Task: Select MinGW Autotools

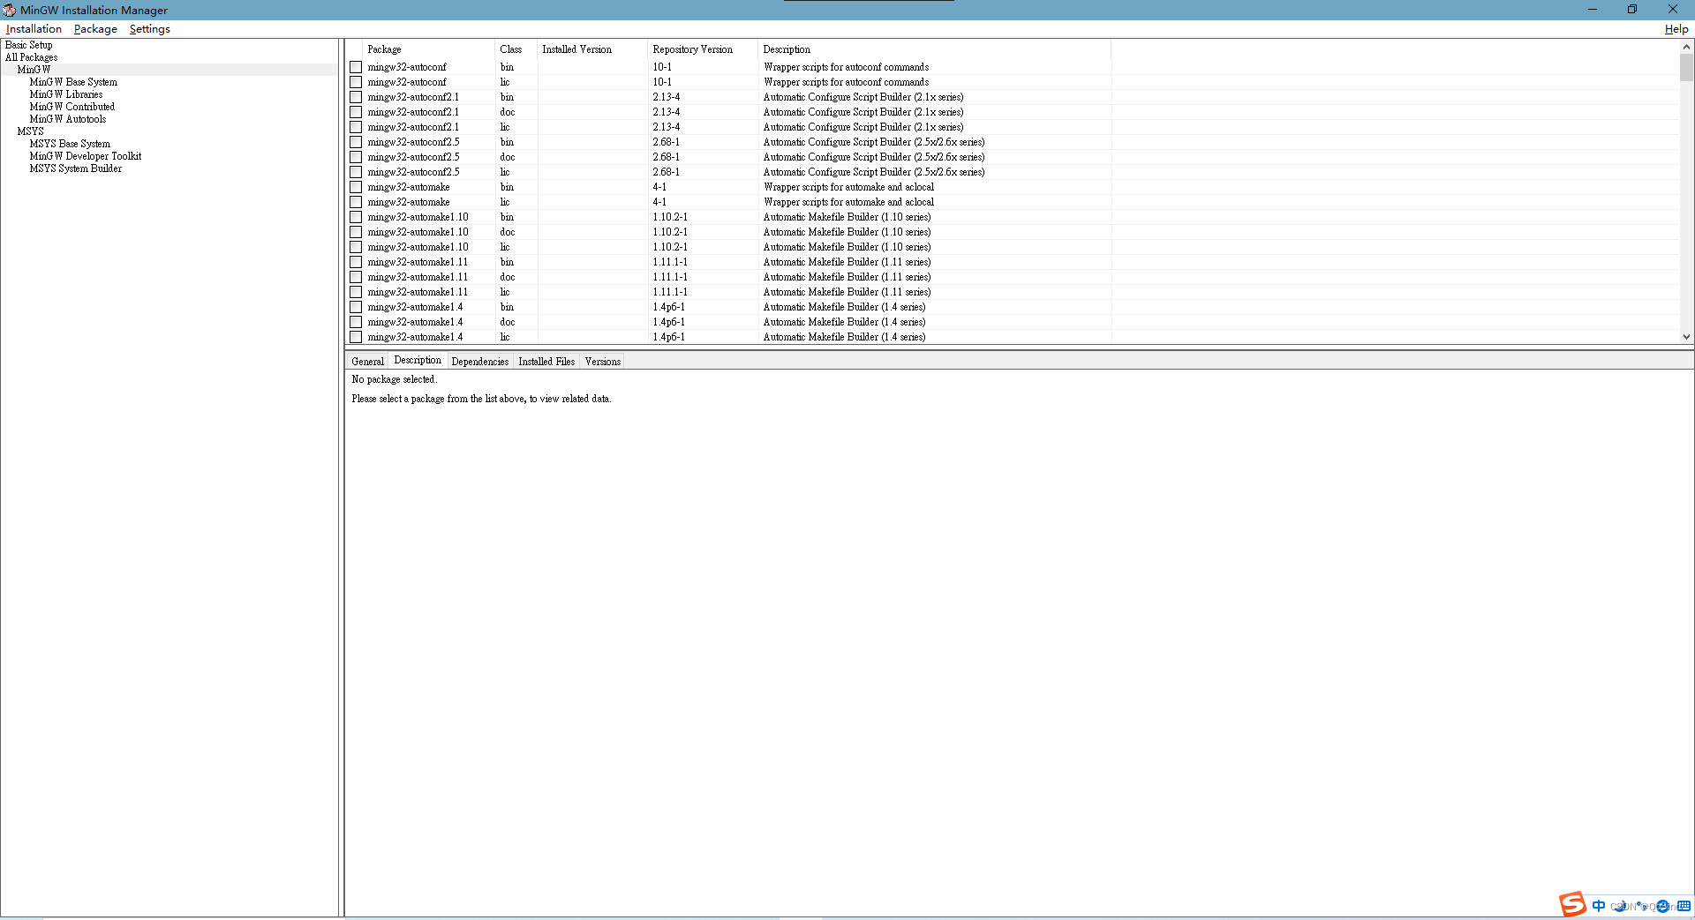Action: tap(68, 119)
